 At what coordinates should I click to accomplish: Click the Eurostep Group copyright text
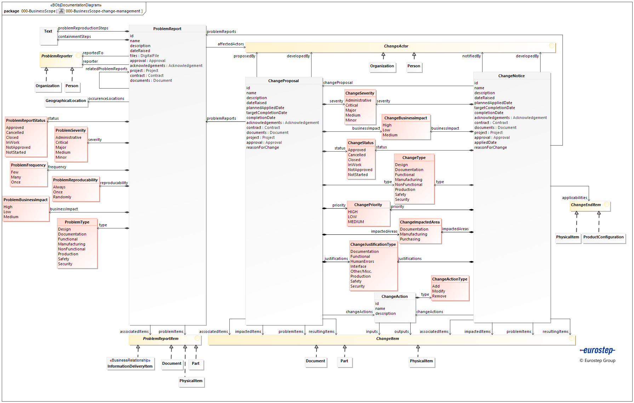point(597,360)
